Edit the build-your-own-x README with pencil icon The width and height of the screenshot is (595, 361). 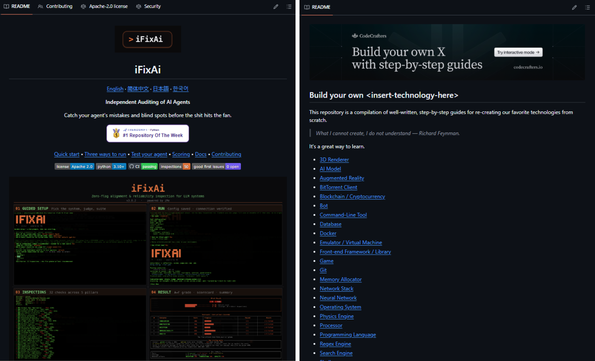(574, 7)
